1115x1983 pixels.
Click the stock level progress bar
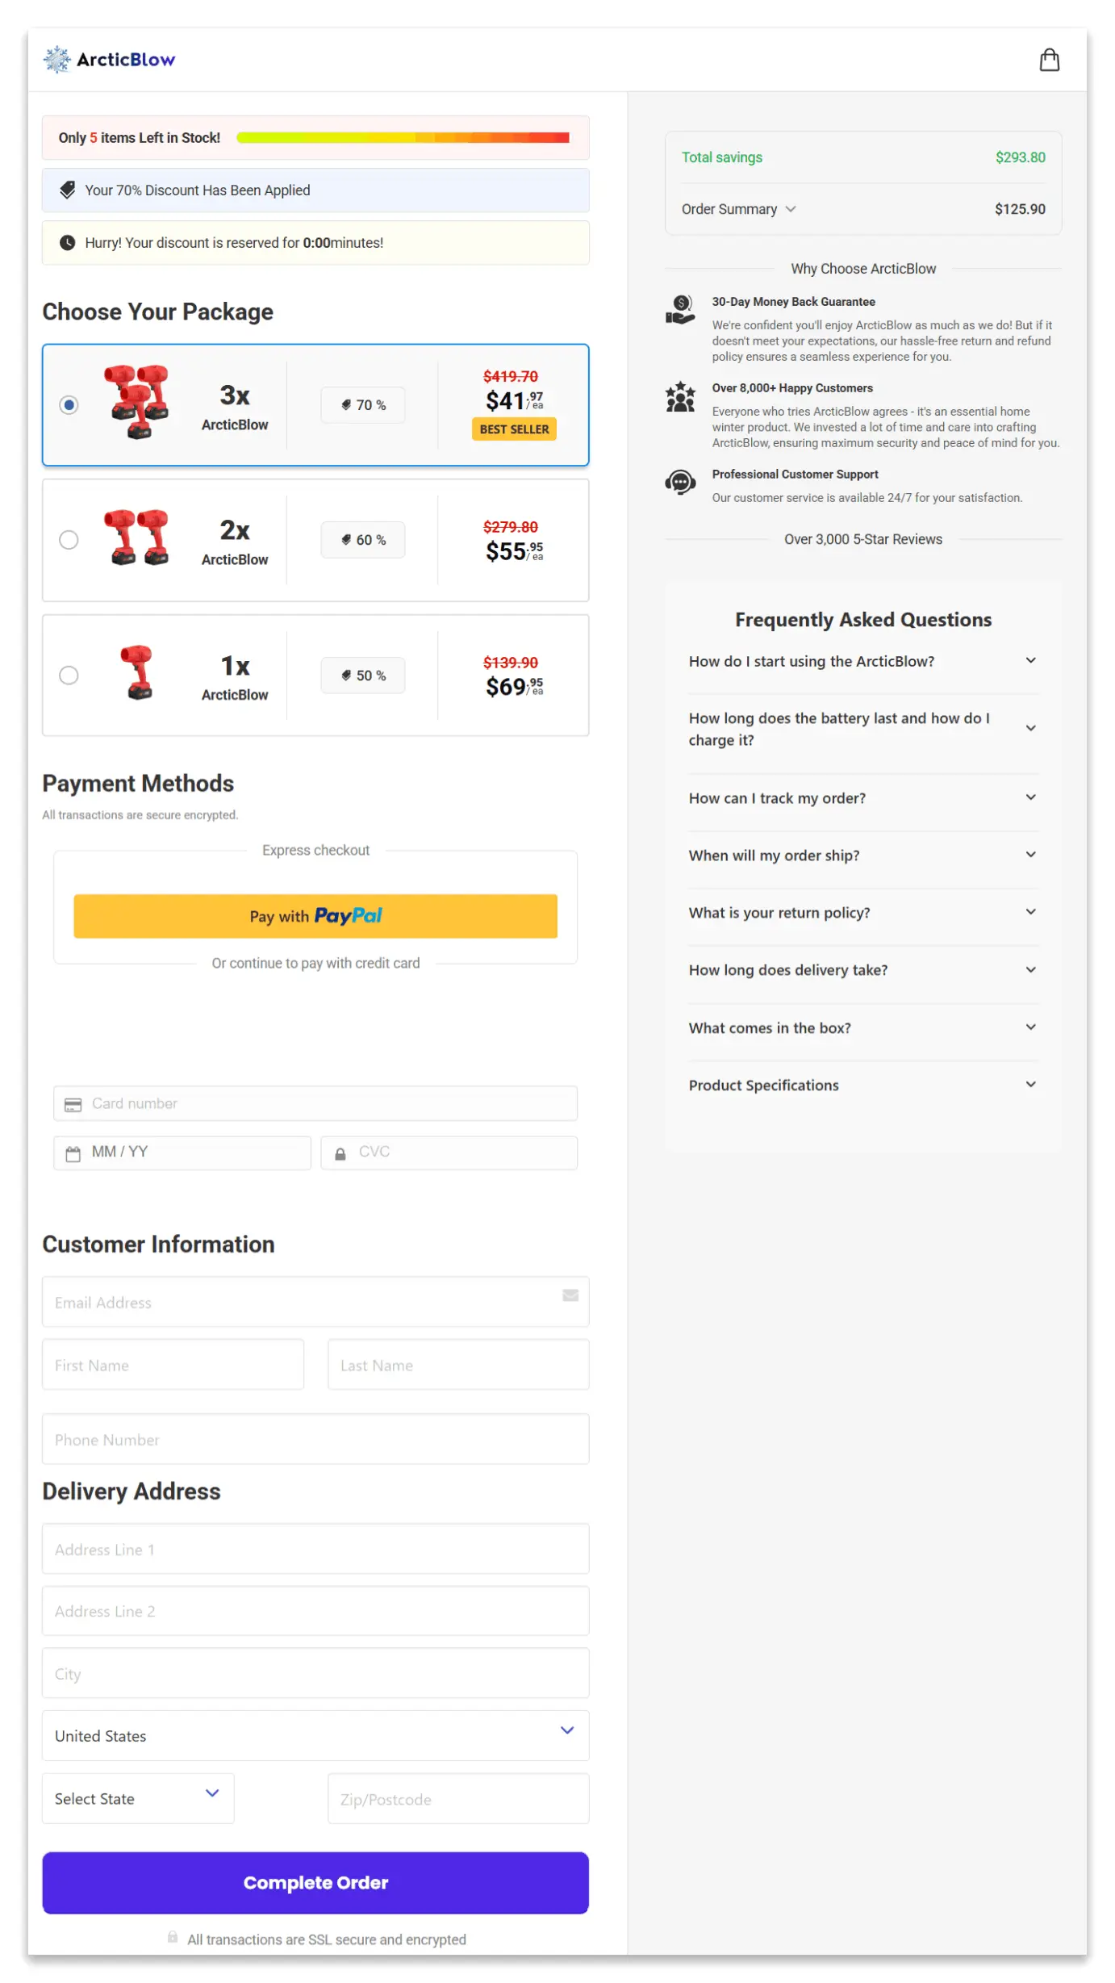coord(402,137)
